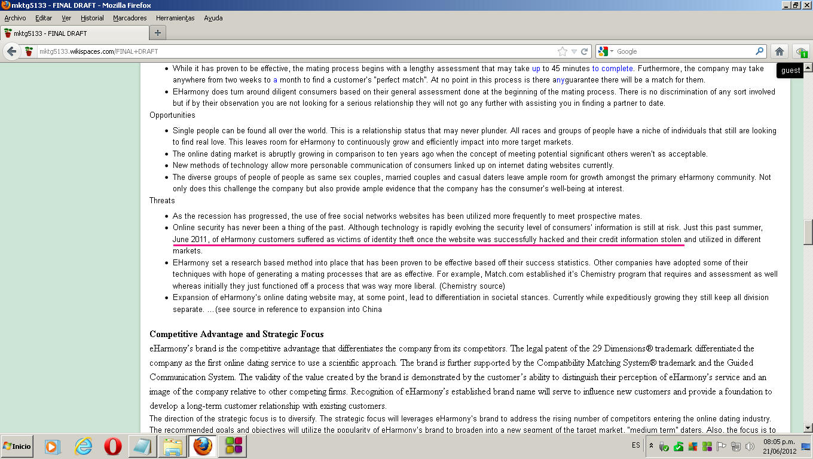The height and width of the screenshot is (459, 813).
Task: Open the Action Center flag icon
Action: click(722, 446)
